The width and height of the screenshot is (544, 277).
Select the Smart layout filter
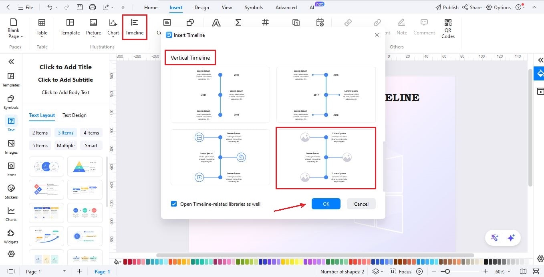coord(91,145)
